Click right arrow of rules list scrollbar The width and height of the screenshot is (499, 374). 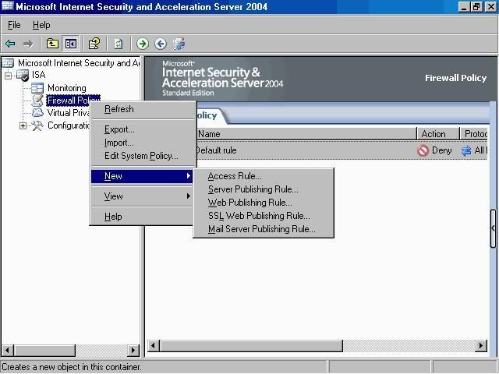pos(481,345)
